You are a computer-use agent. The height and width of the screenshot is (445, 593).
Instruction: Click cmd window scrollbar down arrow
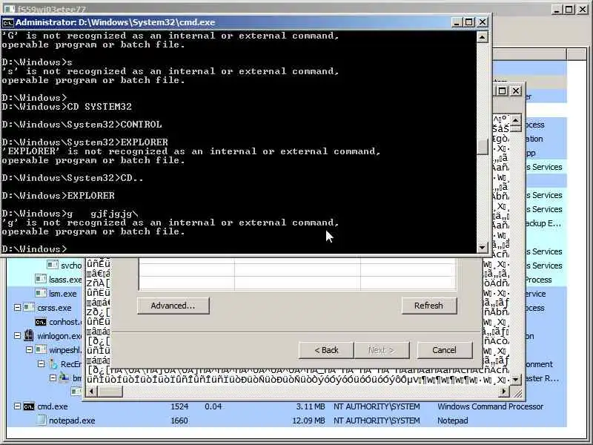(483, 248)
